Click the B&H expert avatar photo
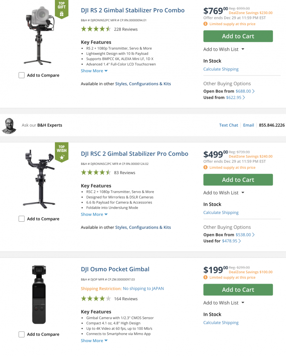 (x=9, y=125)
